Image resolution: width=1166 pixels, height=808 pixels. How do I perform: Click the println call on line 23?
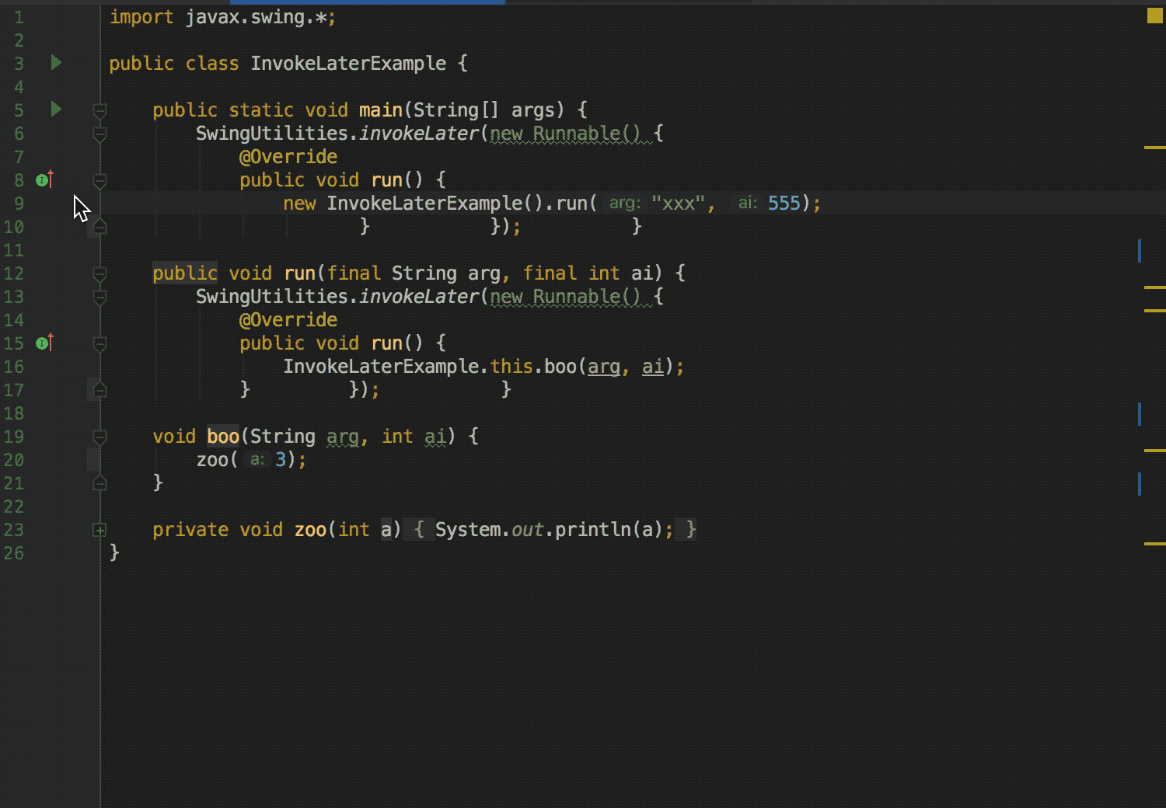pyautogui.click(x=593, y=530)
